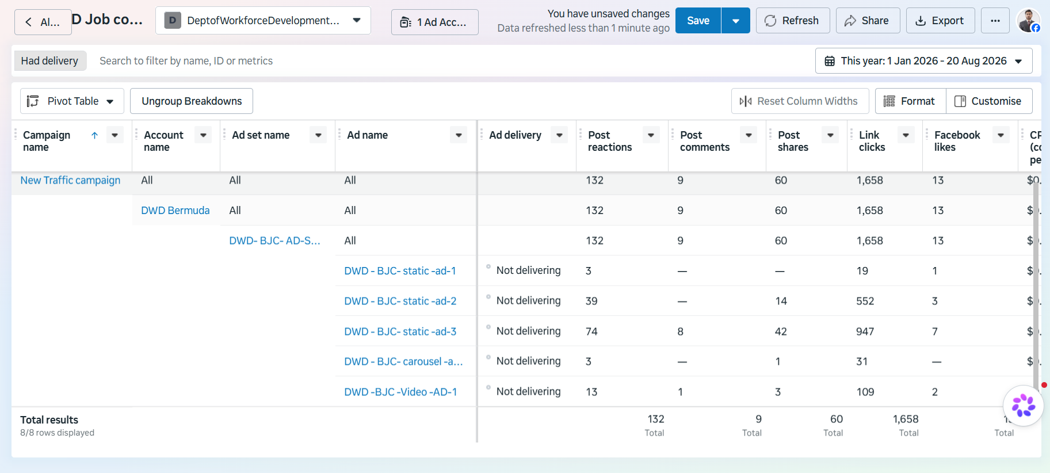Screen dimensions: 1050x473
Task: Click drag handle of Facebook likes column
Action: 927,135
